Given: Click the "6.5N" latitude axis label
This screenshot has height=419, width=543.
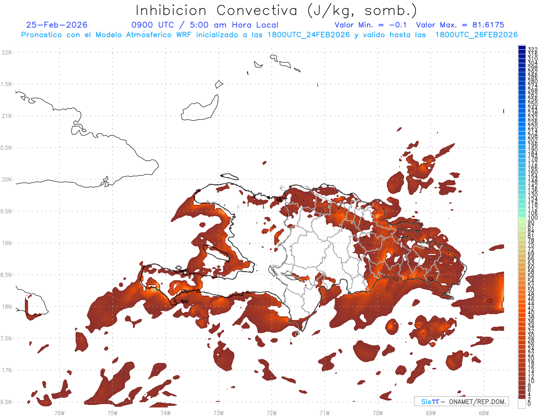Looking at the screenshot, I should coord(7,402).
